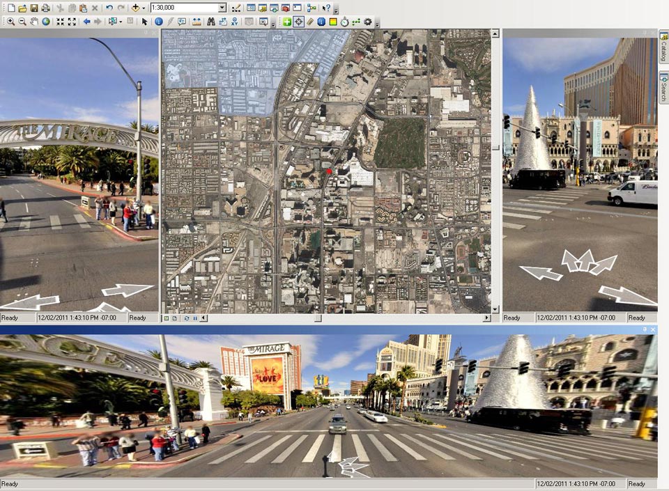Click the Undo arrow

(x=109, y=8)
